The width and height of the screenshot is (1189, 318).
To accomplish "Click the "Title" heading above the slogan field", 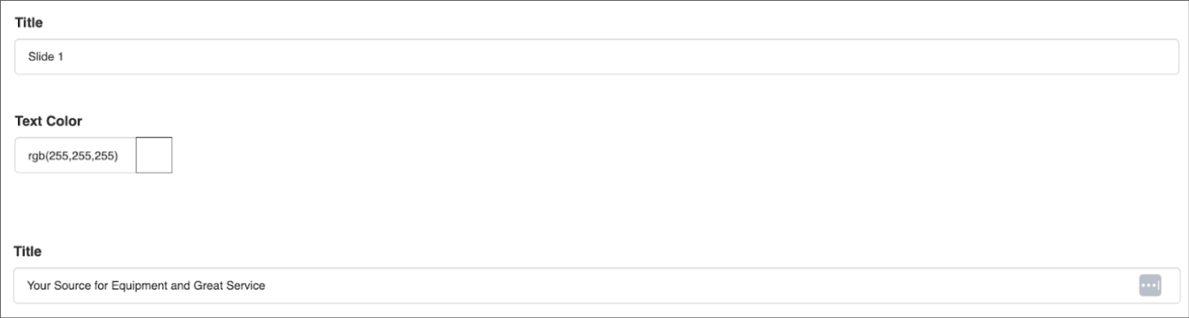I will click(28, 251).
